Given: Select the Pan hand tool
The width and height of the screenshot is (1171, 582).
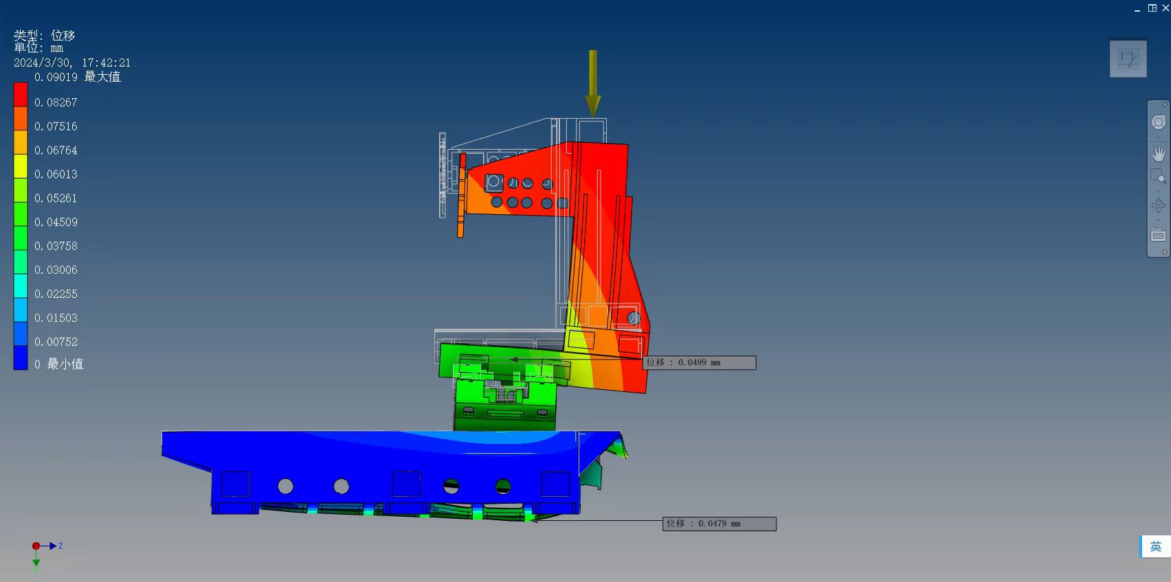Looking at the screenshot, I should (1158, 154).
